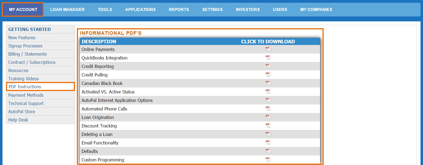Click the 'Activated VS. Active Status' text
Screen dimensions: 423x165
108,92
